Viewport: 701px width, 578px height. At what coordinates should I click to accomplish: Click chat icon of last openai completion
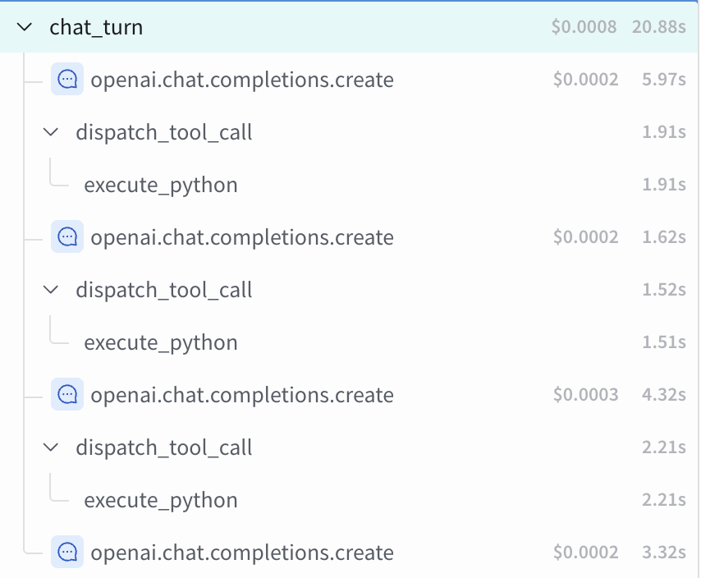67,552
